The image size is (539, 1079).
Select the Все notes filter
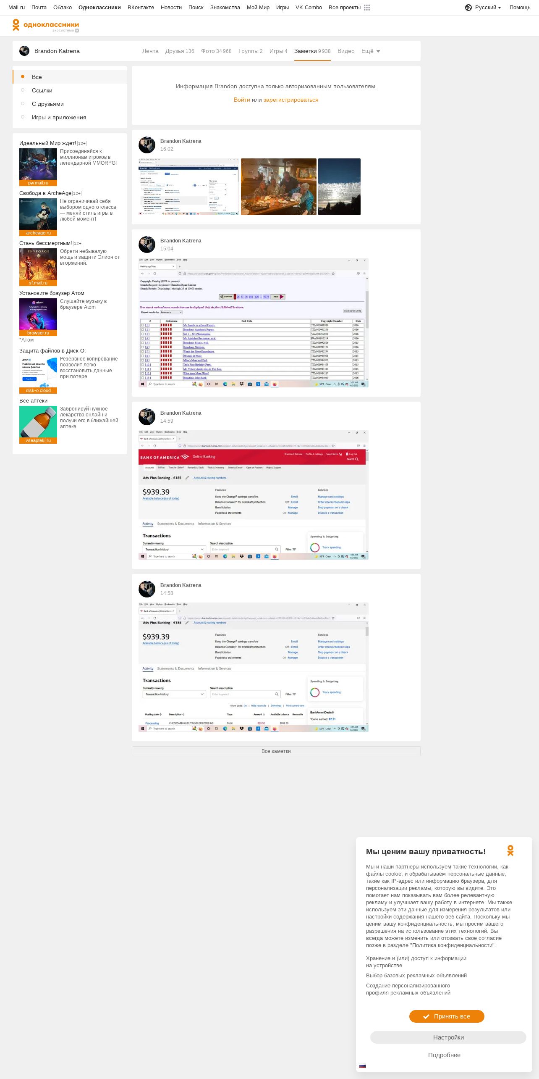(x=70, y=77)
